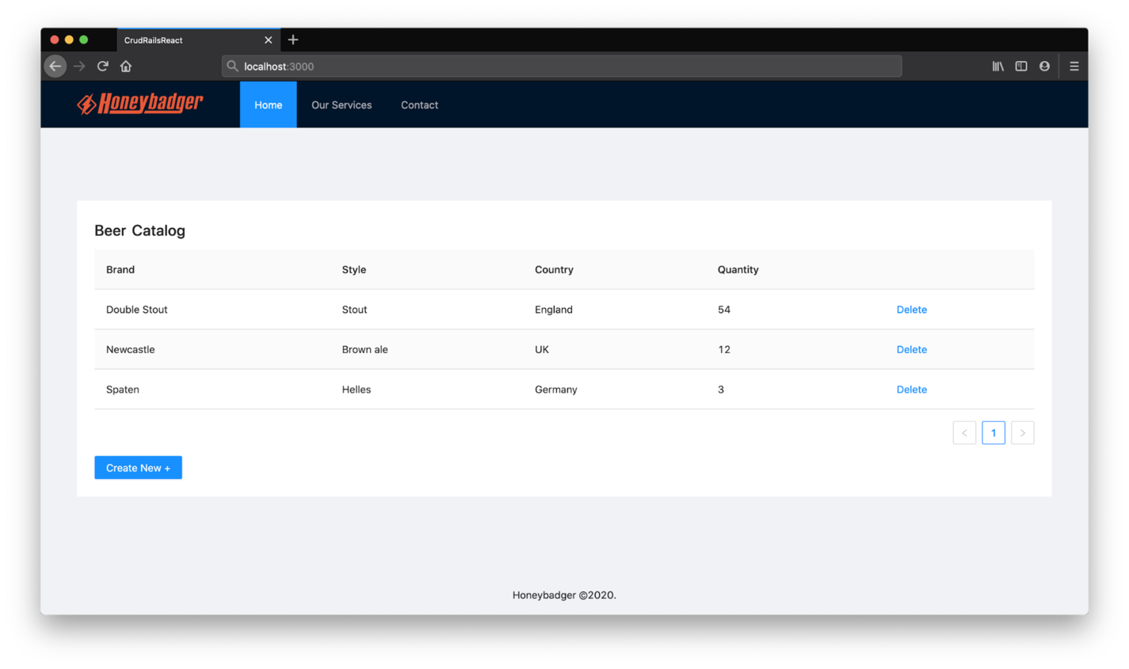Image resolution: width=1129 pixels, height=669 pixels.
Task: Open the Our Services menu item
Action: 341,105
